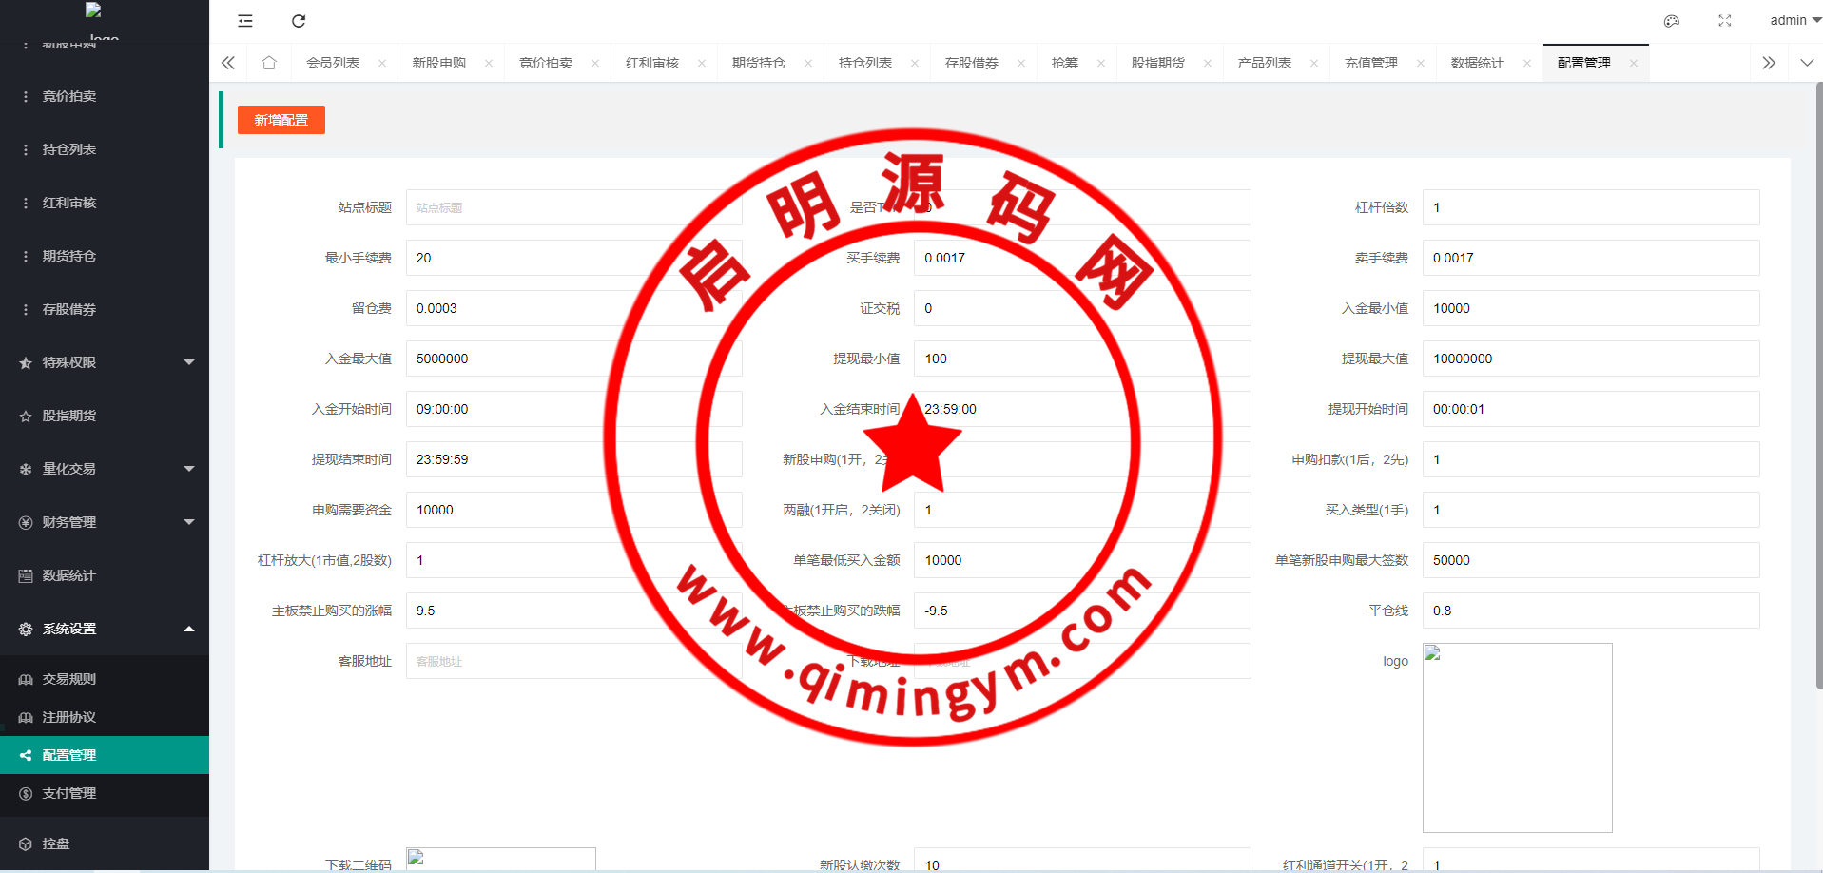
Task: Open 支付管理 in the sidebar
Action: (69, 793)
